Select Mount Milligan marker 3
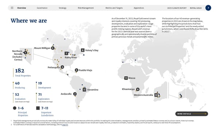219x133 pixels. [x=53, y=48]
